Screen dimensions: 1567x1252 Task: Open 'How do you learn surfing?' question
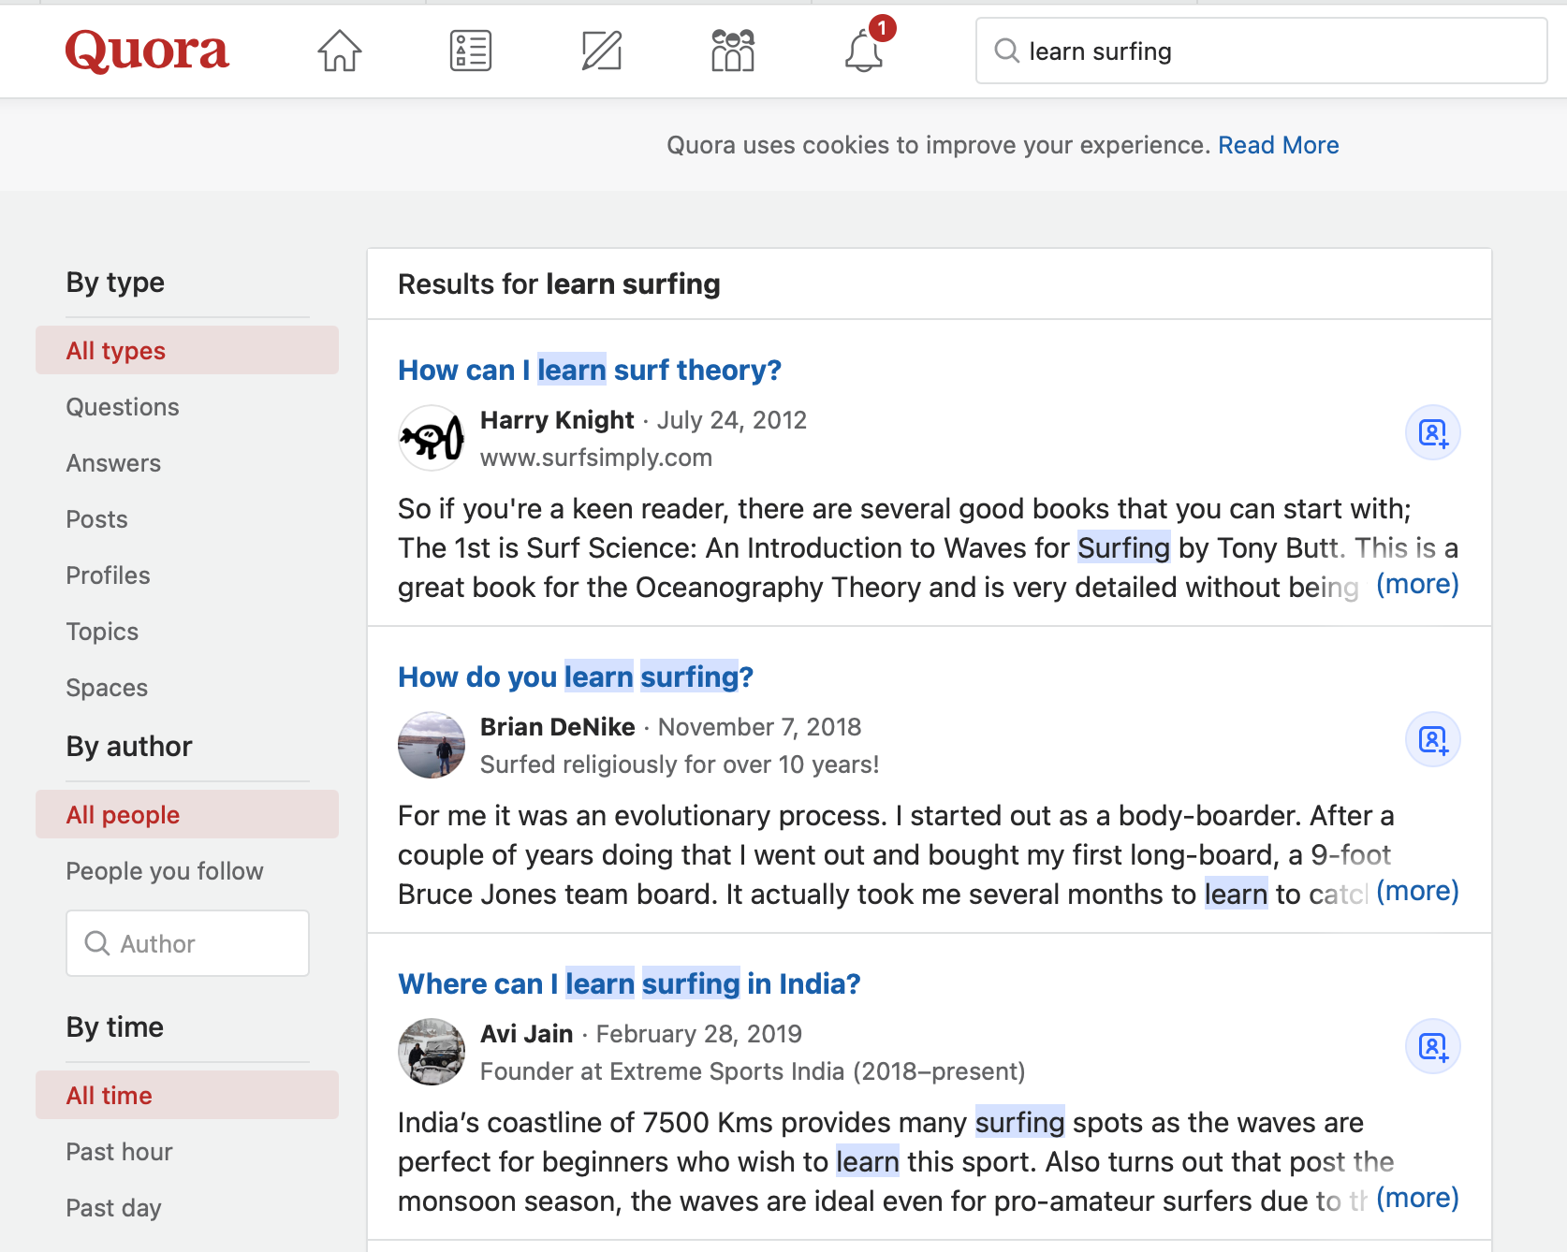tap(575, 677)
